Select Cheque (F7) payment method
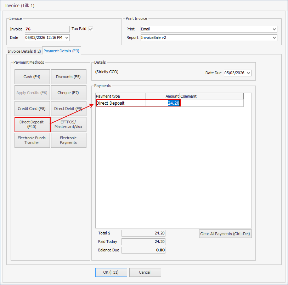This screenshot has width=288, height=285. (x=68, y=93)
